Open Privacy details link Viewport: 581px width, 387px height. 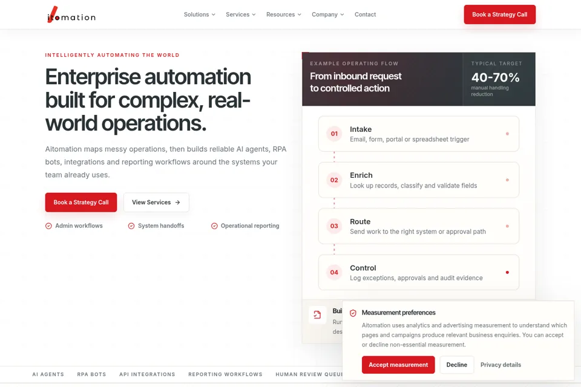pyautogui.click(x=501, y=365)
